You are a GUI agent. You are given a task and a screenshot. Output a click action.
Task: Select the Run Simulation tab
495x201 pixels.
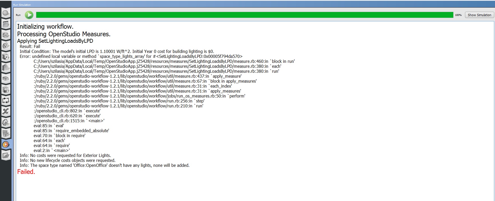(6, 144)
